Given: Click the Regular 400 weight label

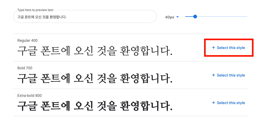Looking at the screenshot, I should click(27, 40).
